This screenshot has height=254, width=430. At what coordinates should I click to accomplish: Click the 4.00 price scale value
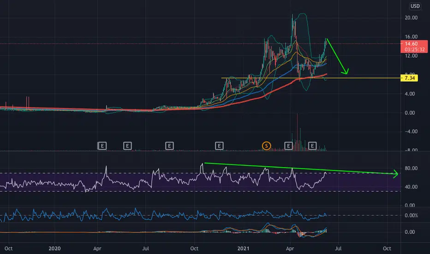tap(410, 94)
